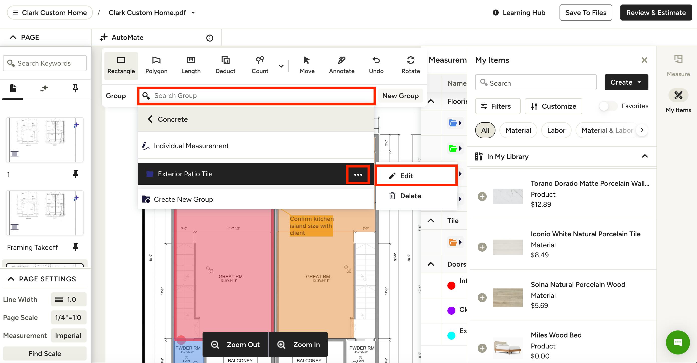
Task: Add Torano Dorado Matte Porcelain item
Action: pos(482,196)
